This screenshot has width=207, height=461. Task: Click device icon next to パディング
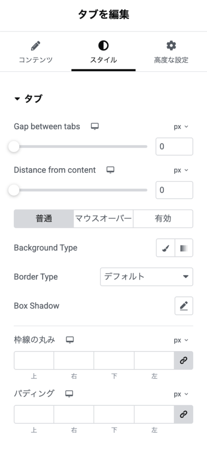coord(69,394)
